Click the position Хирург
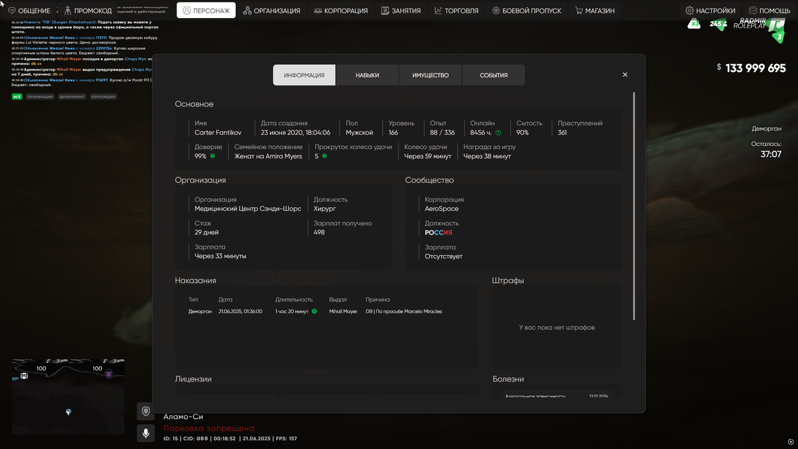 (324, 208)
